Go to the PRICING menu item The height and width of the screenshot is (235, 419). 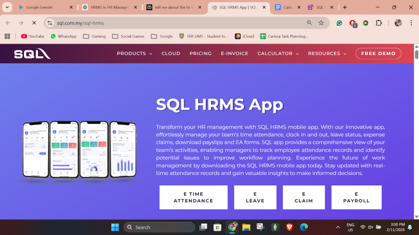(200, 53)
